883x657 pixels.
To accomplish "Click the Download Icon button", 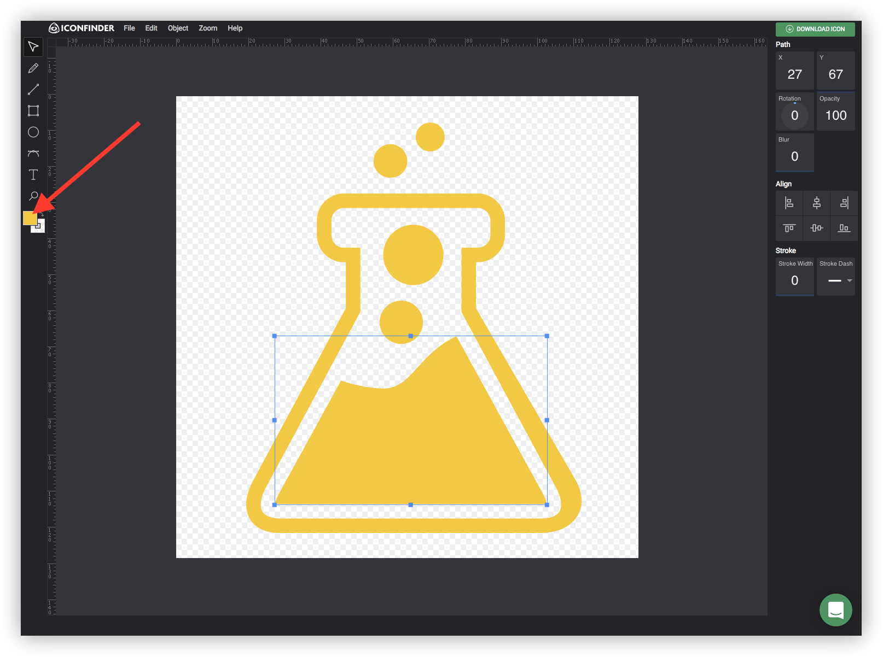I will [815, 29].
